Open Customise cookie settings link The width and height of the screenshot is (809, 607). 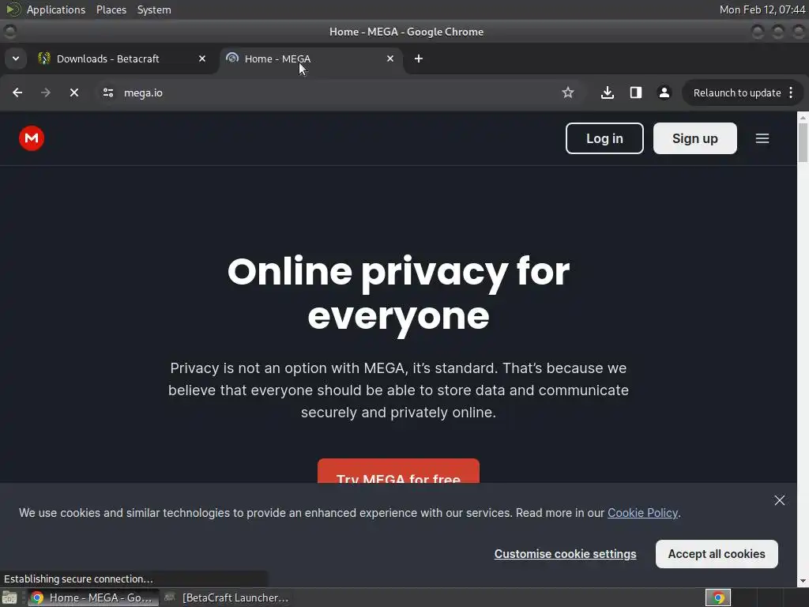point(565,554)
